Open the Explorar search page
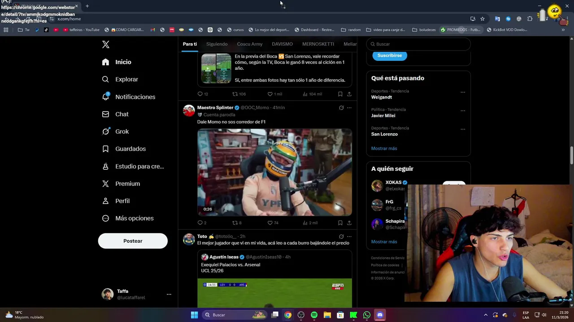 click(120, 79)
